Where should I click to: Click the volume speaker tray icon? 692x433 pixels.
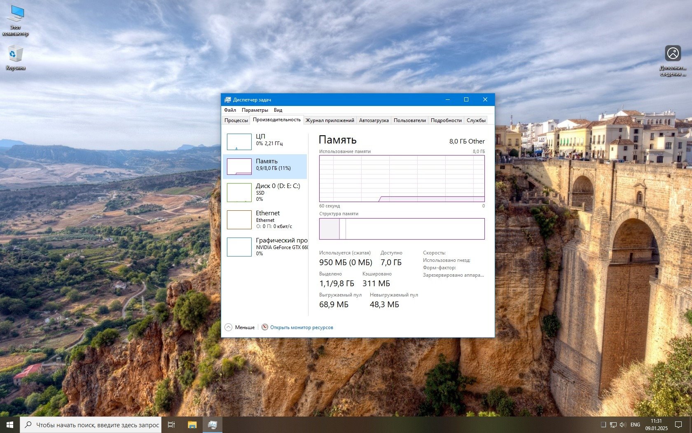click(622, 425)
